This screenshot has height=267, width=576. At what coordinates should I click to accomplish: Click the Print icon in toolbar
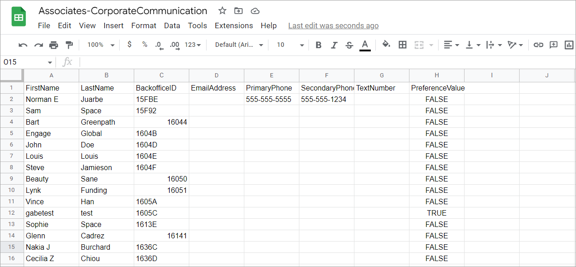click(54, 45)
